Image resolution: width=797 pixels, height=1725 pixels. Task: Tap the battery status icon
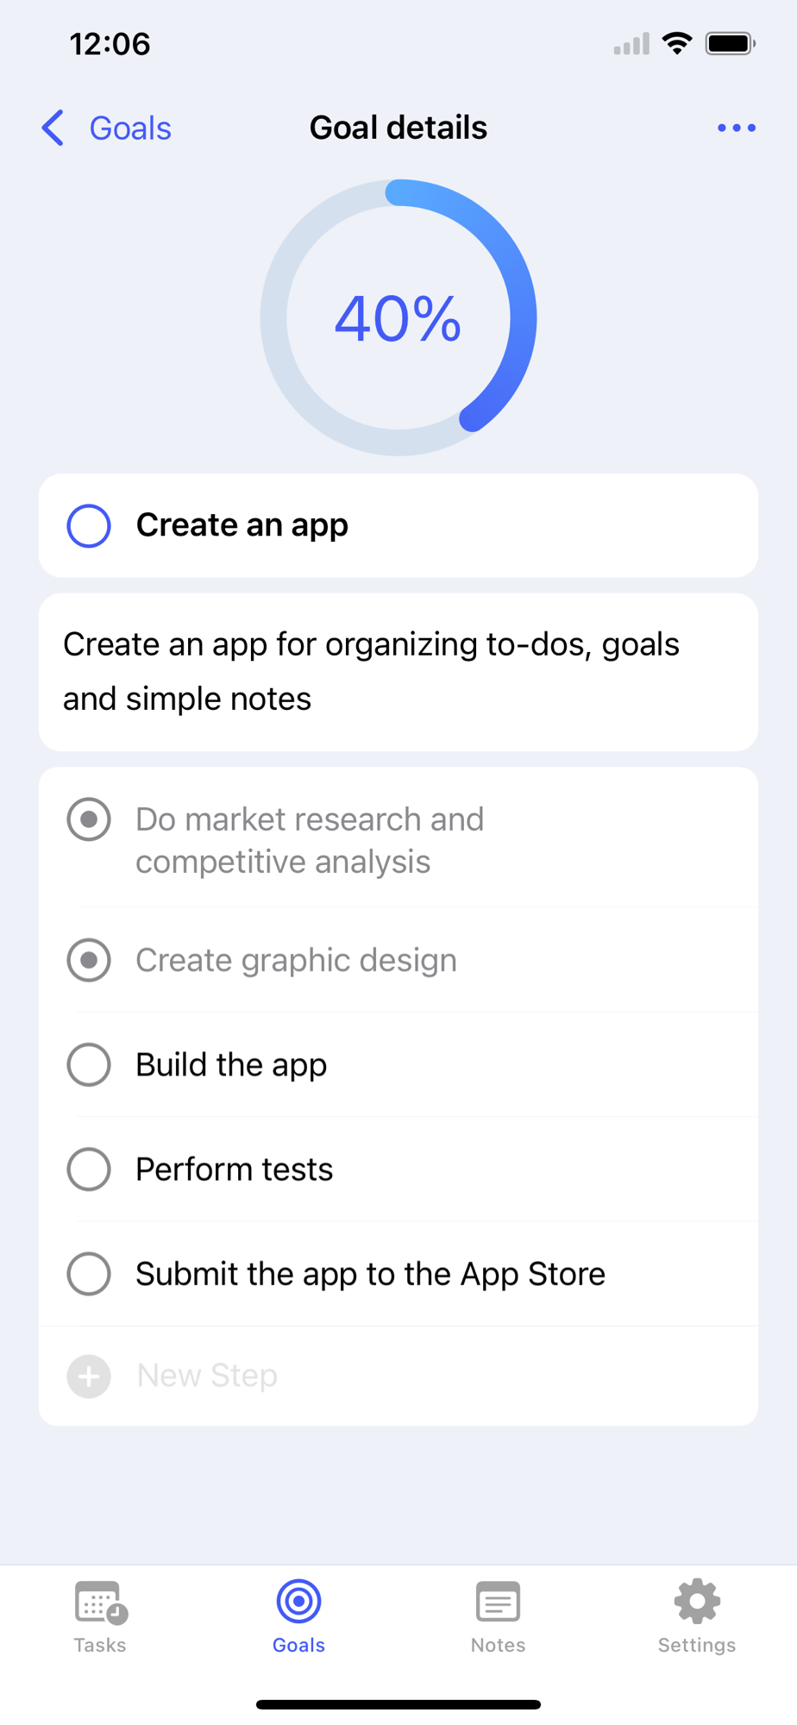[731, 43]
